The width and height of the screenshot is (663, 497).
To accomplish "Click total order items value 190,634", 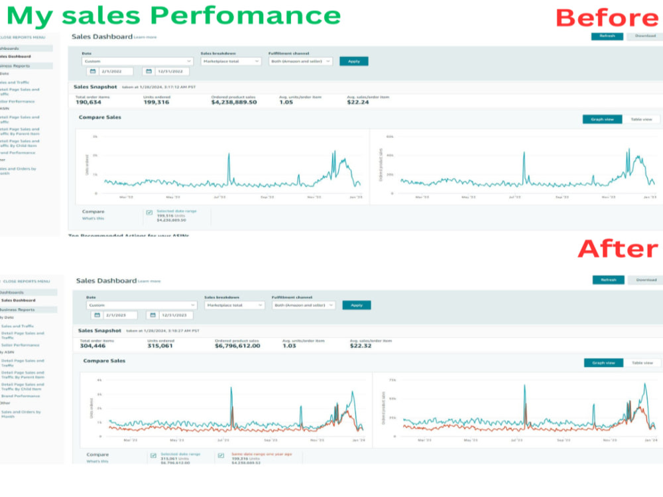I will click(88, 102).
